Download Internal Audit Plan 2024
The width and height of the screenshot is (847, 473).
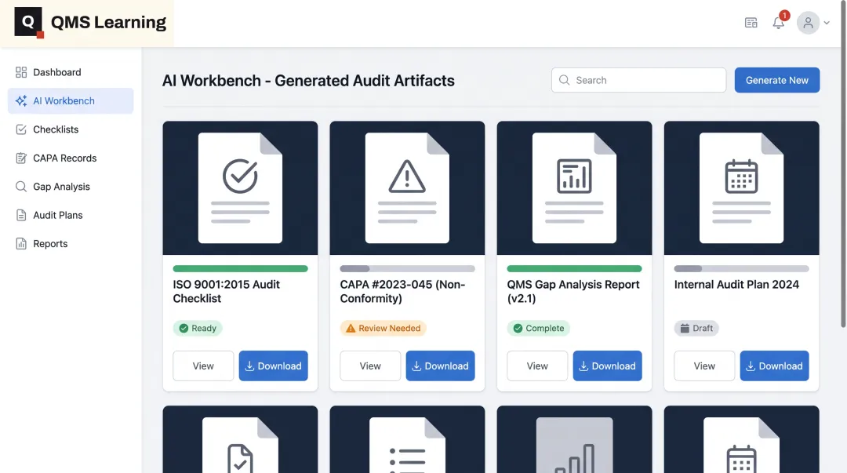coord(775,366)
